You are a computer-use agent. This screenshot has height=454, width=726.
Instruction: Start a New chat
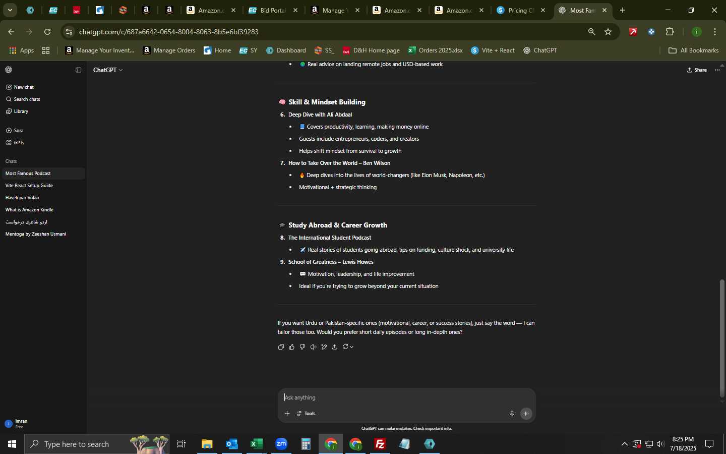pyautogui.click(x=43, y=87)
